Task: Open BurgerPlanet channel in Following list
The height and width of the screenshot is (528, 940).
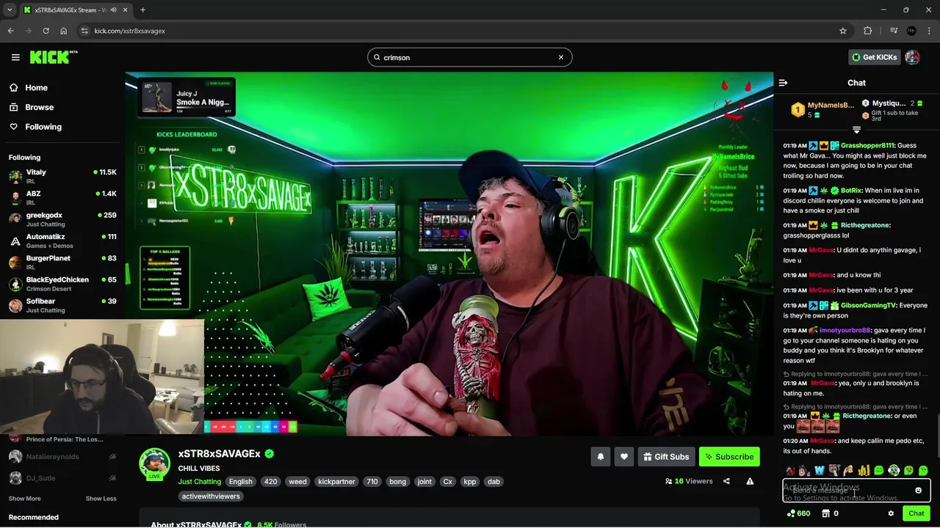Action: click(62, 262)
